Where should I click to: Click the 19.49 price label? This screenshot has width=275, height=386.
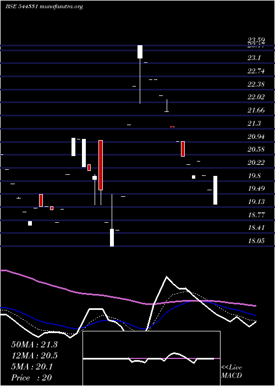(256, 189)
